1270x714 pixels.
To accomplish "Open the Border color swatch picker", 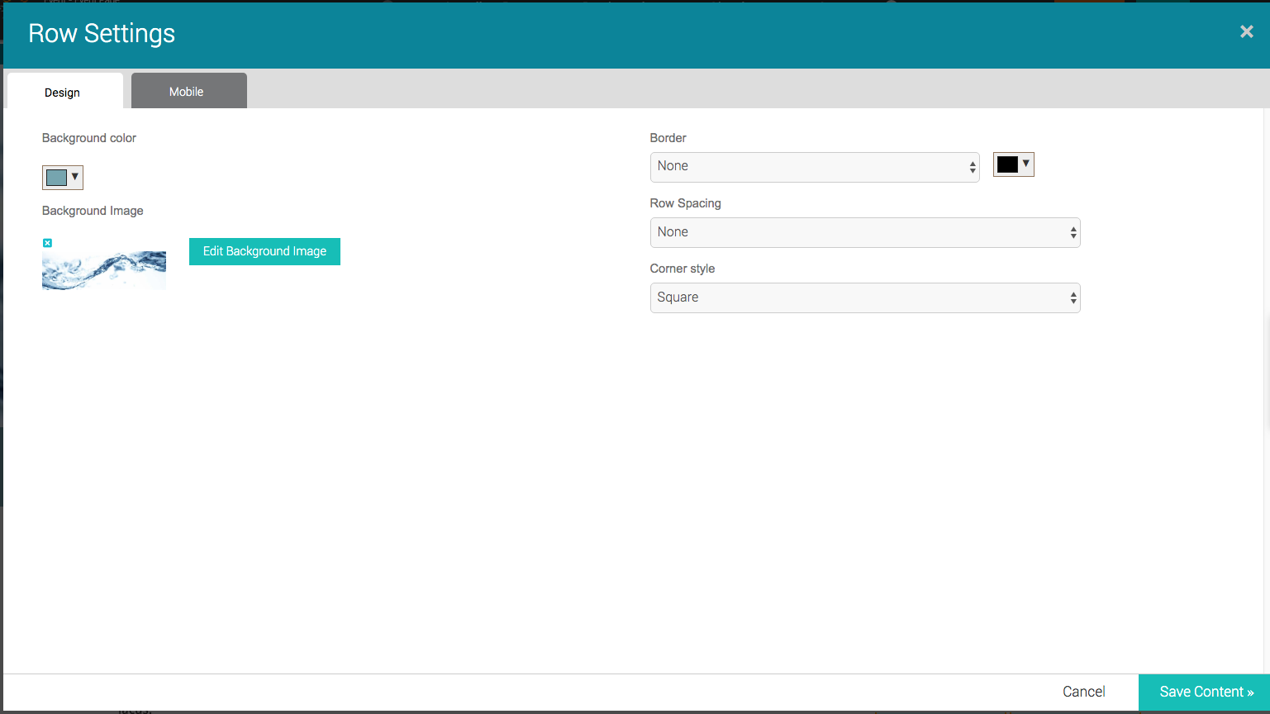I will tap(1013, 164).
